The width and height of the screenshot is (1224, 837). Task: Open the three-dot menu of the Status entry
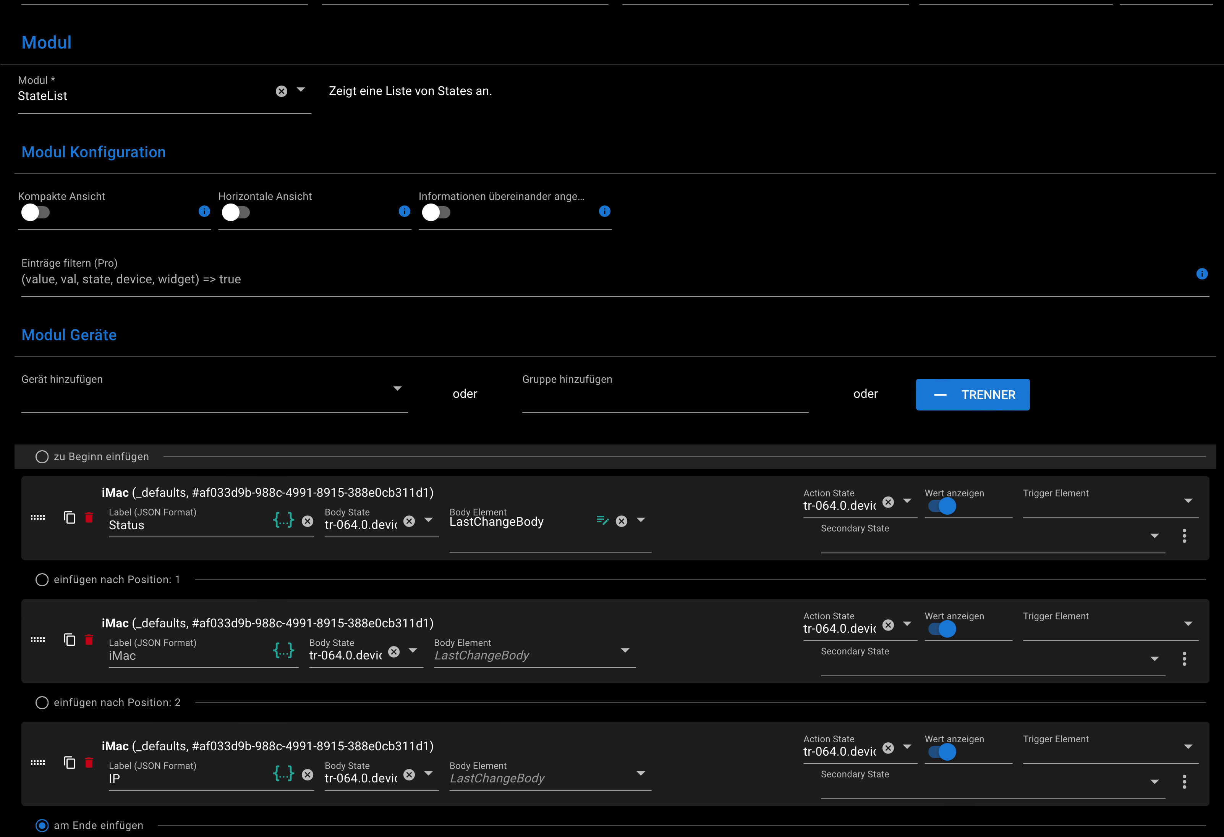point(1184,536)
